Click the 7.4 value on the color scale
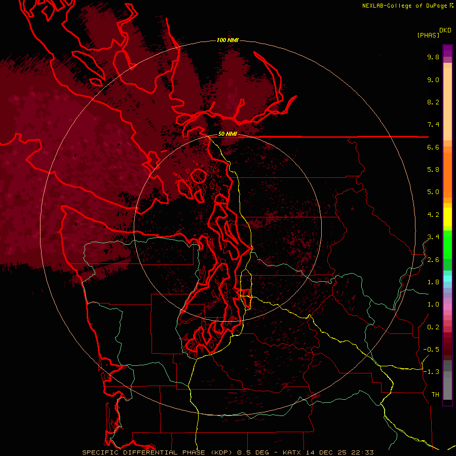456x456 pixels. coord(433,125)
